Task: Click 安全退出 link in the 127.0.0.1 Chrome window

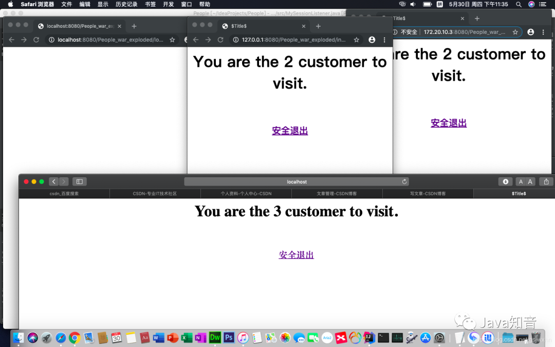Action: [290, 131]
